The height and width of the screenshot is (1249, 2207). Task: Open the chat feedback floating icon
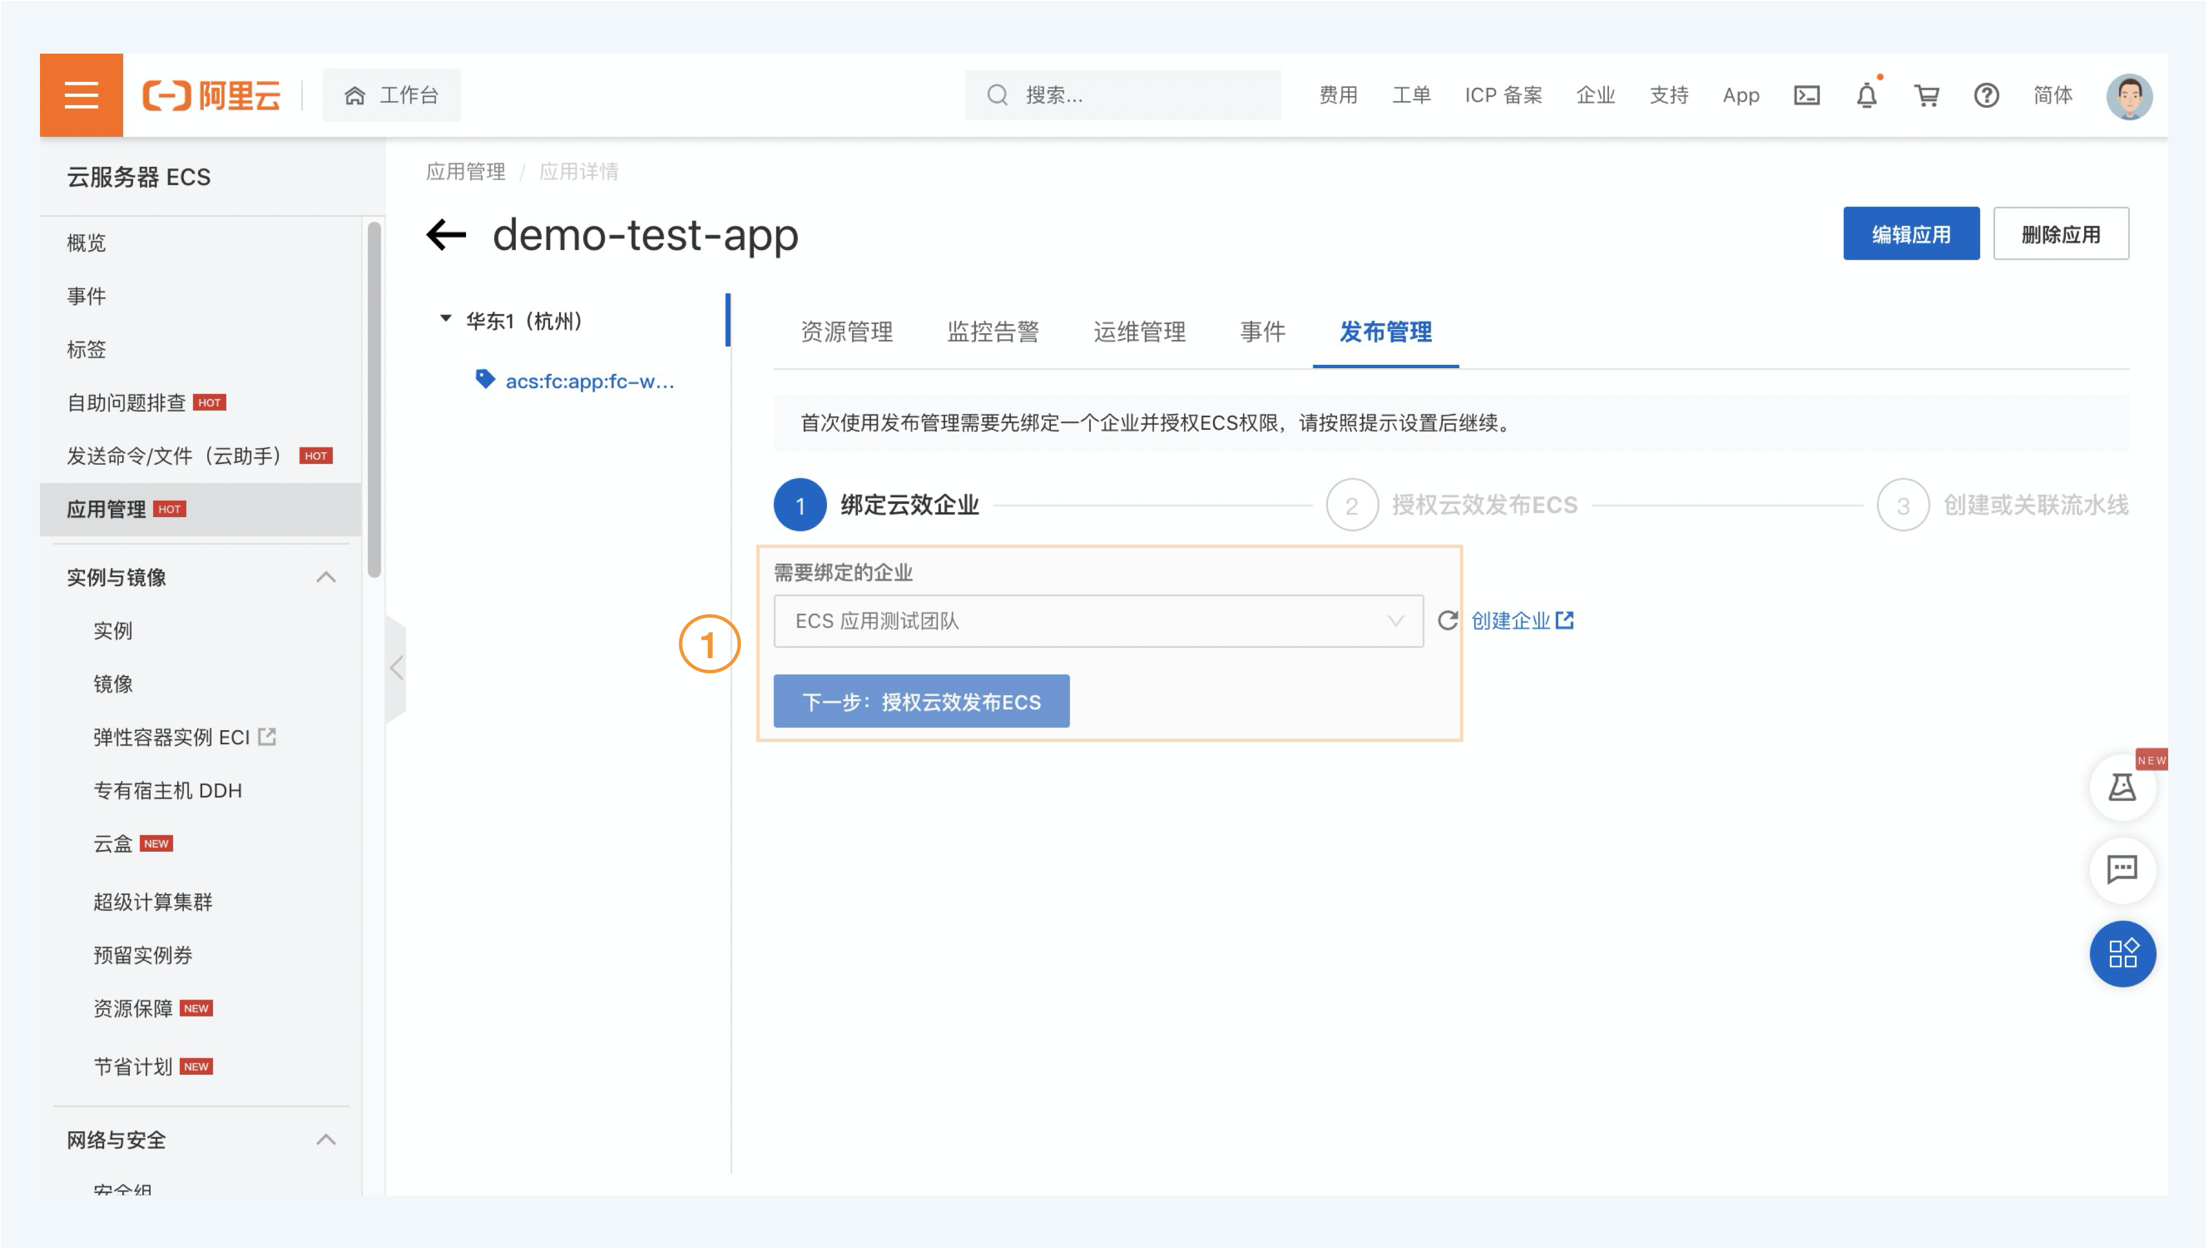[2122, 870]
